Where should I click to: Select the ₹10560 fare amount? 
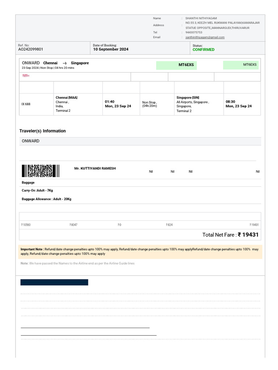point(26,225)
